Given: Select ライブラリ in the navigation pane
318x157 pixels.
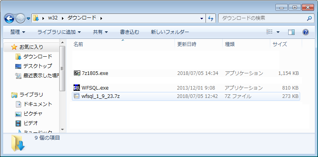Looking at the screenshot, I should click(31, 94).
